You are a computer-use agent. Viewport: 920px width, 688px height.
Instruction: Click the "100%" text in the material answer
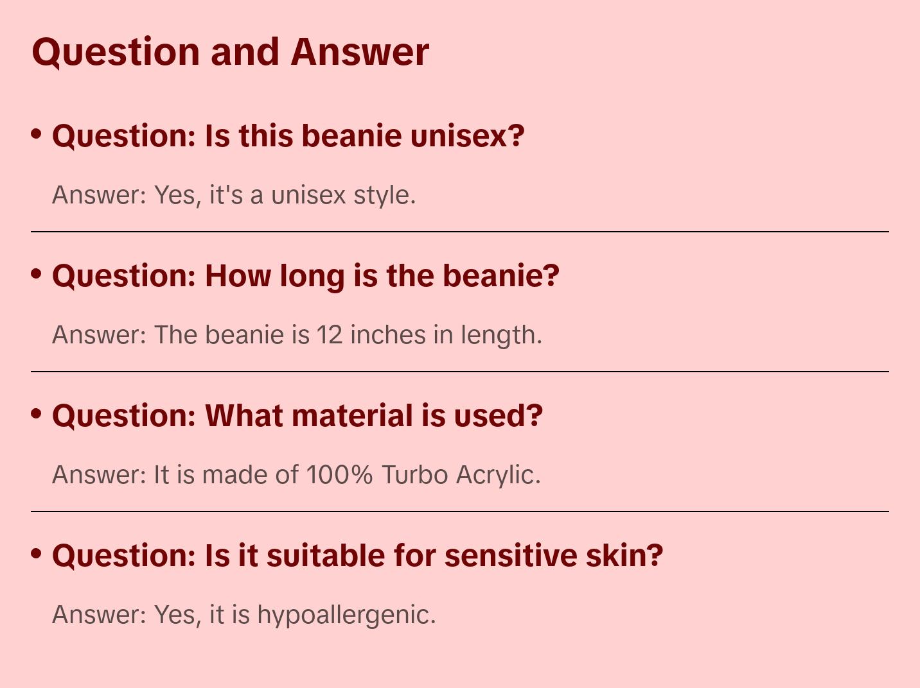(x=339, y=475)
